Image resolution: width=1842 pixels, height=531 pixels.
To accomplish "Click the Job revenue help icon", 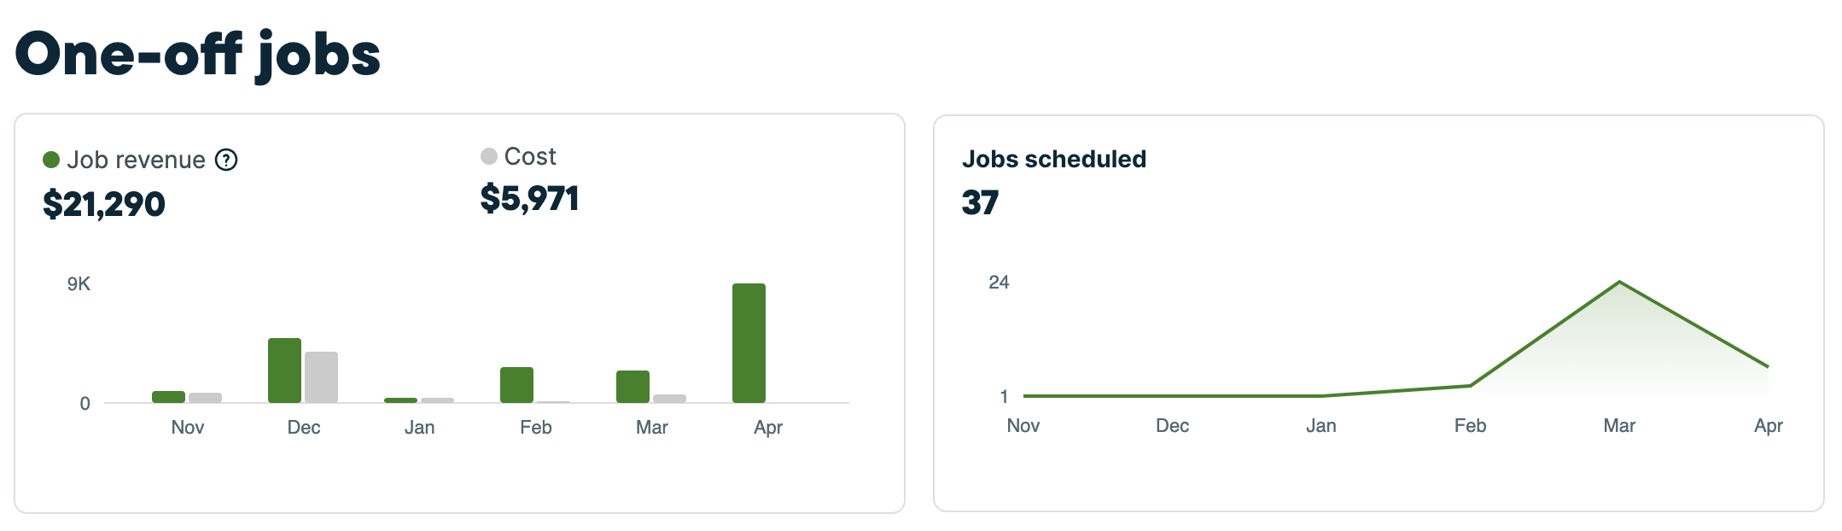I will click(224, 158).
